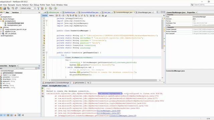Switch to the Dashboard.java editor tab
The height and width of the screenshot is (120, 214).
coord(70,12)
